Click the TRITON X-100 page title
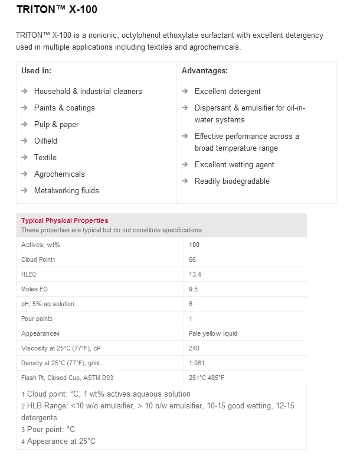 57,10
